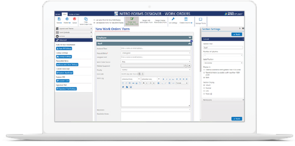The height and width of the screenshot is (146, 295).
Task: Click the Due Date clock icon
Action: coord(142,74)
